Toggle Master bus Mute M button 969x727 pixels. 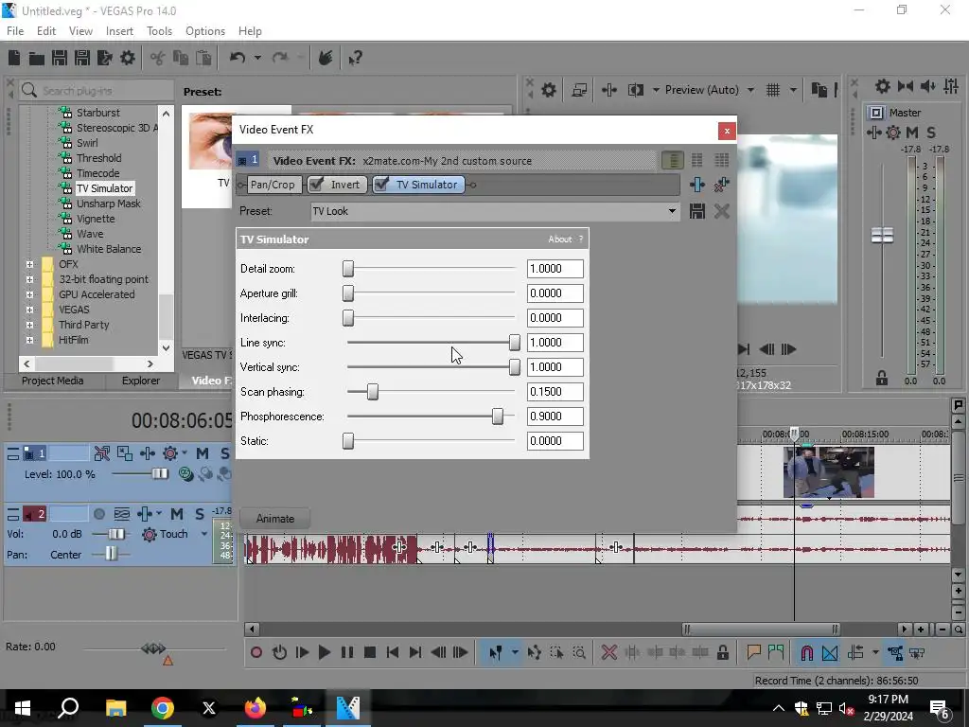[911, 133]
